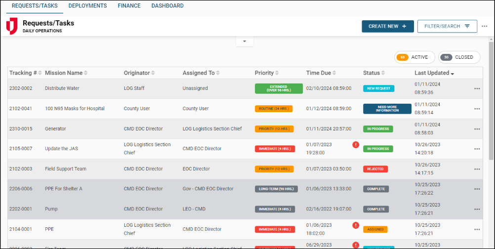Sort the table by Mission Name
Image resolution: width=495 pixels, height=249 pixels.
85,73
